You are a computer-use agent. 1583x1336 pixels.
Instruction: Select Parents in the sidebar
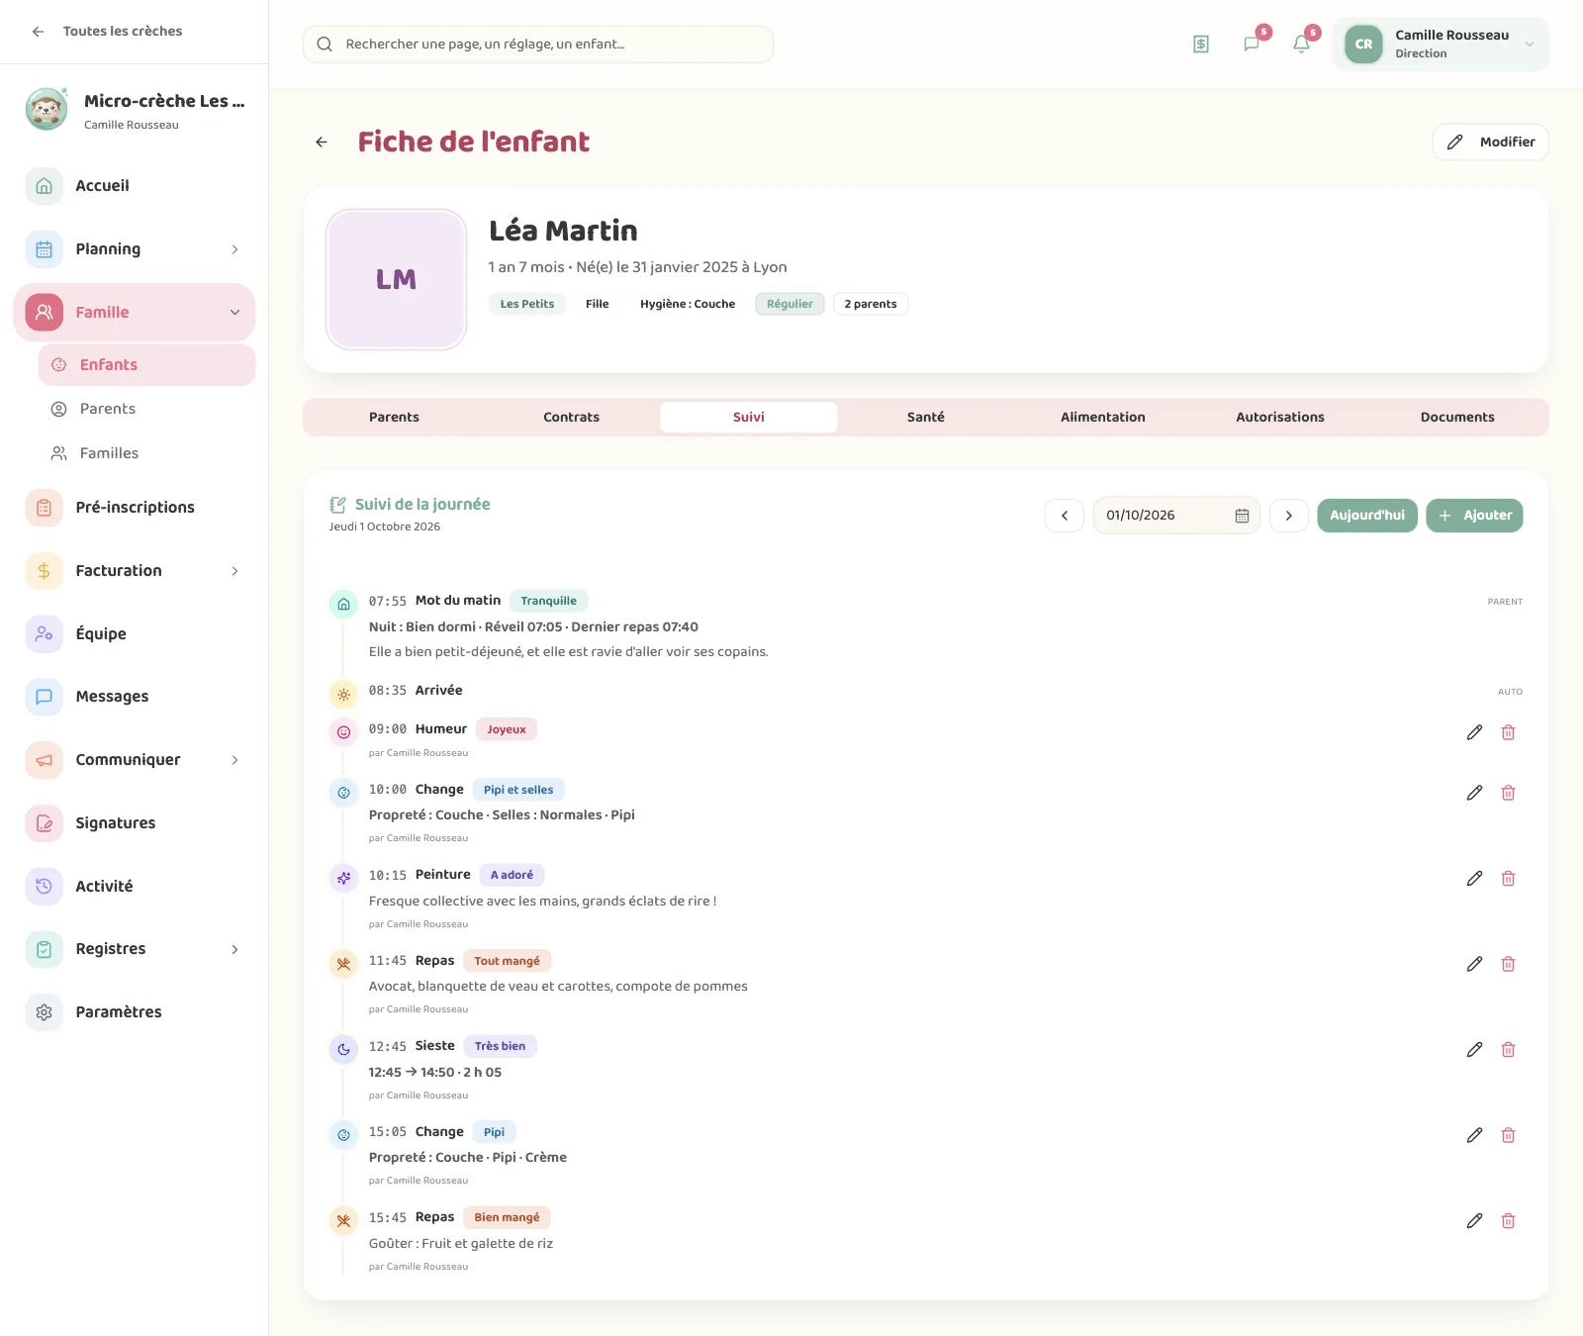pos(108,409)
